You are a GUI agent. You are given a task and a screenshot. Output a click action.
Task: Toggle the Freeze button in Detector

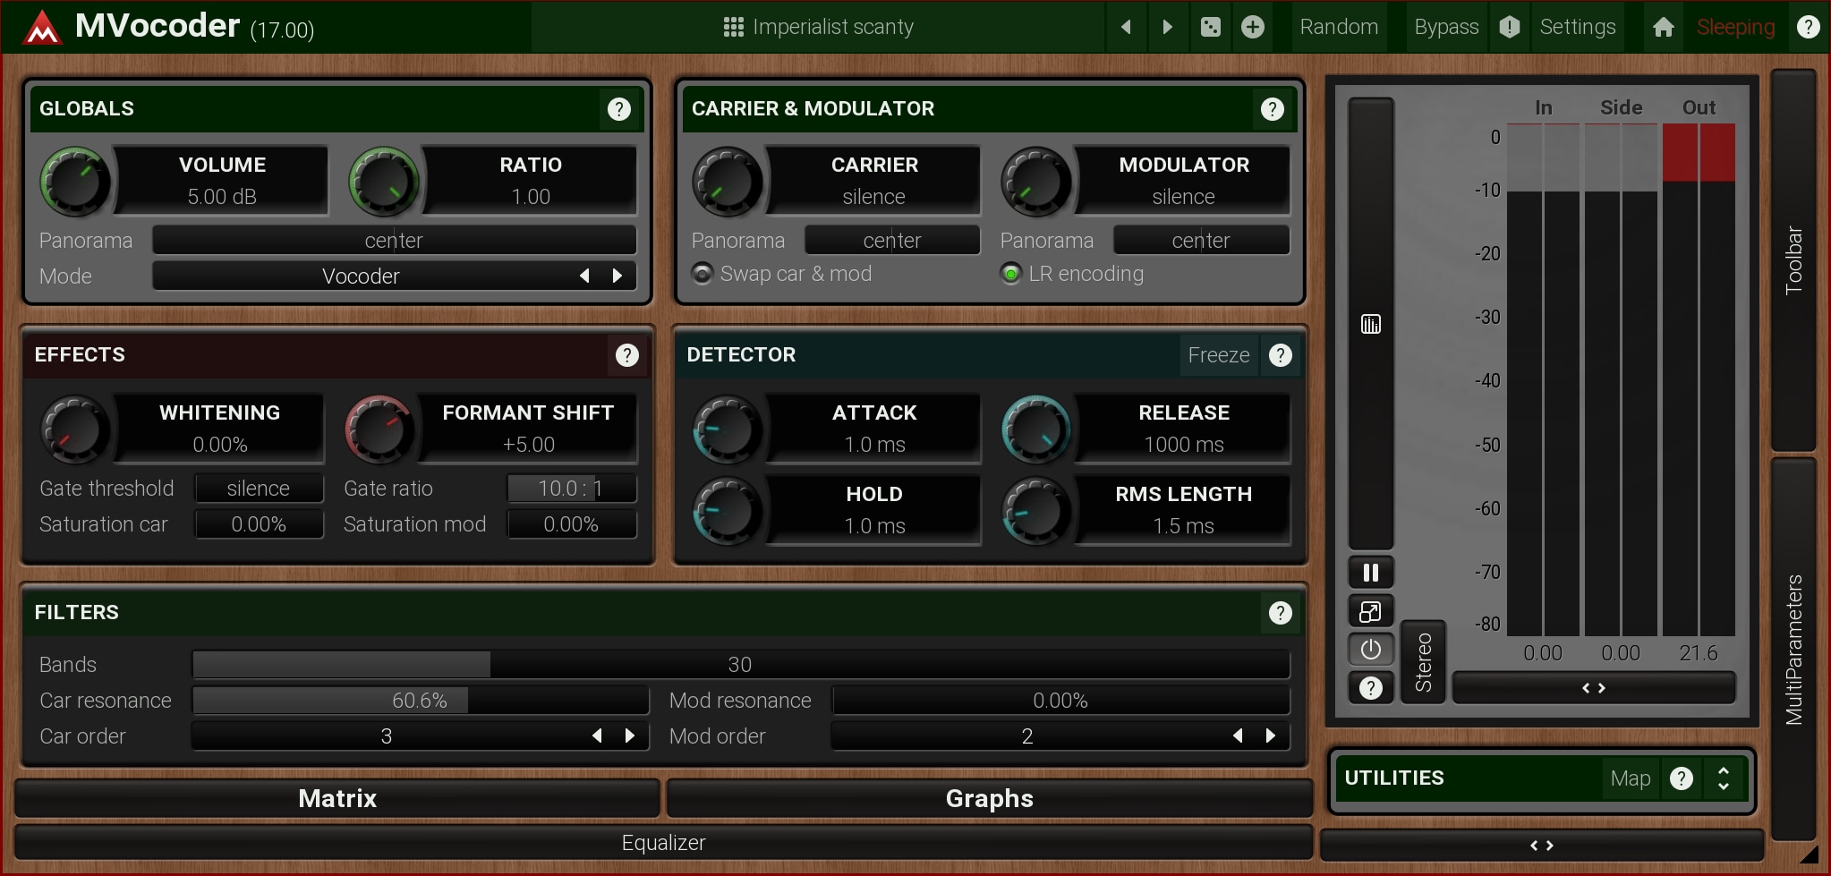(x=1218, y=355)
